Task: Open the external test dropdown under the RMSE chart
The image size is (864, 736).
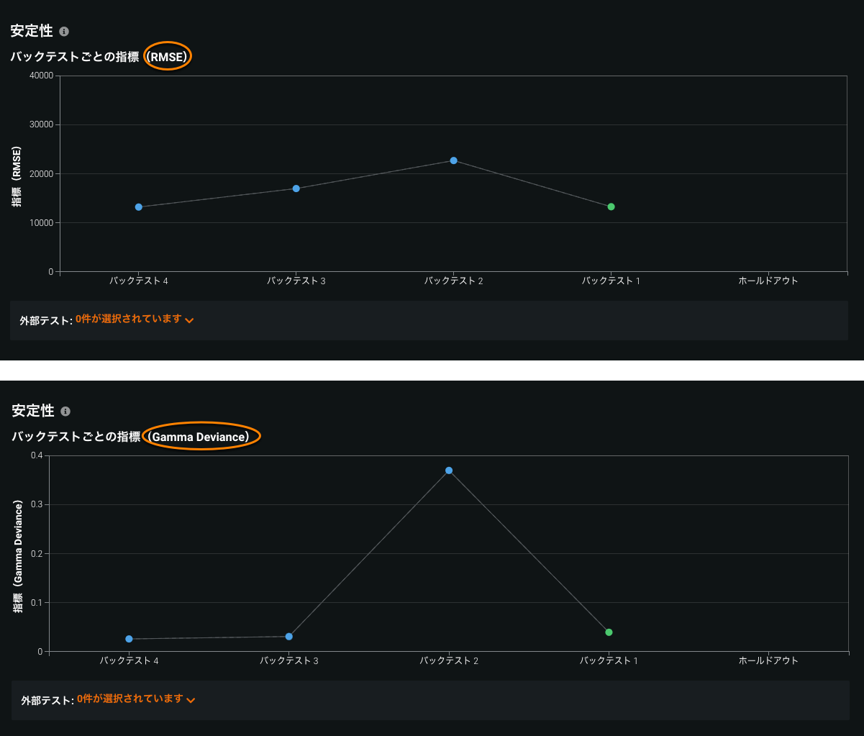Action: coord(135,319)
